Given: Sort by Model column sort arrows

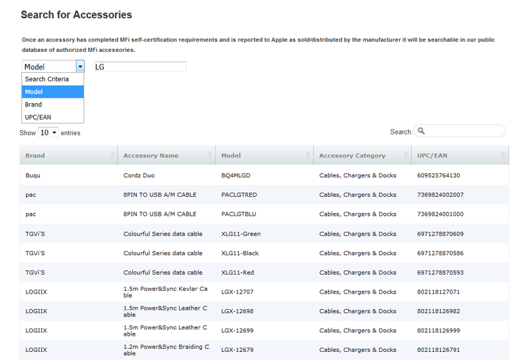Looking at the screenshot, I should (x=307, y=155).
